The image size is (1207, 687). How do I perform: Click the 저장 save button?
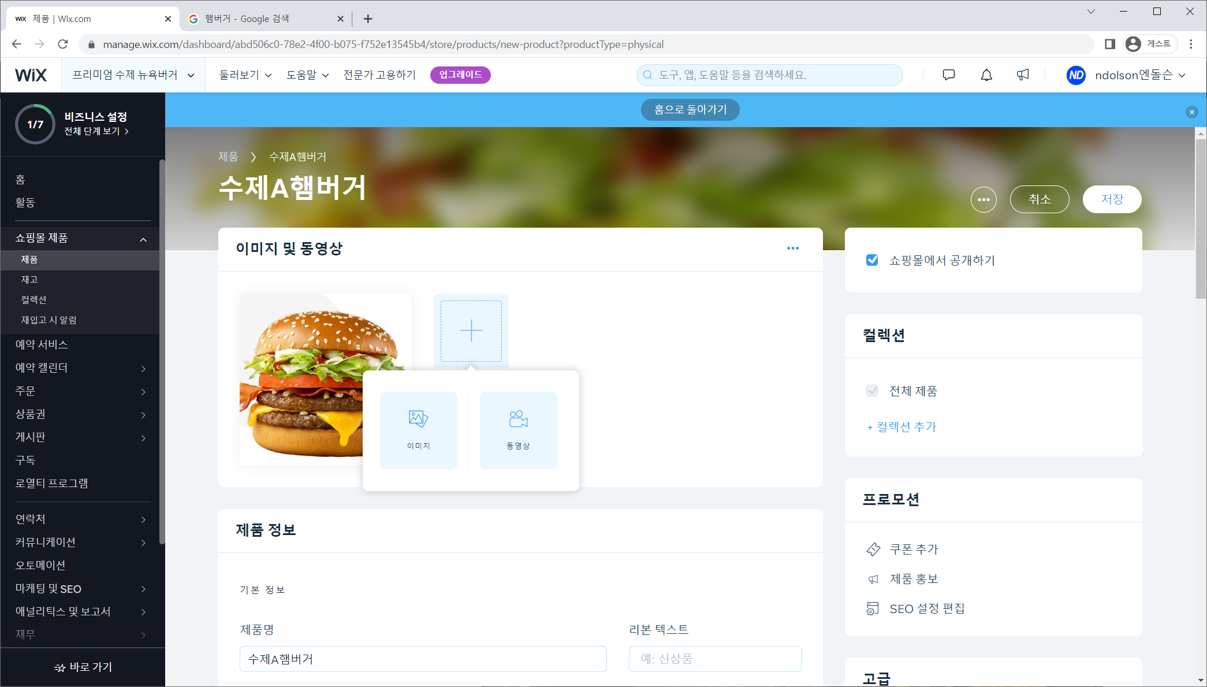[1112, 199]
